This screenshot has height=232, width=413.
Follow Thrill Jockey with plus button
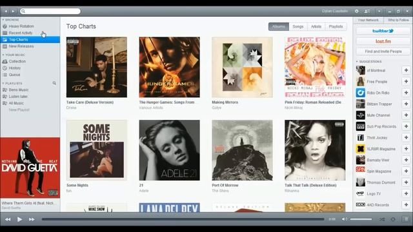coord(406,137)
